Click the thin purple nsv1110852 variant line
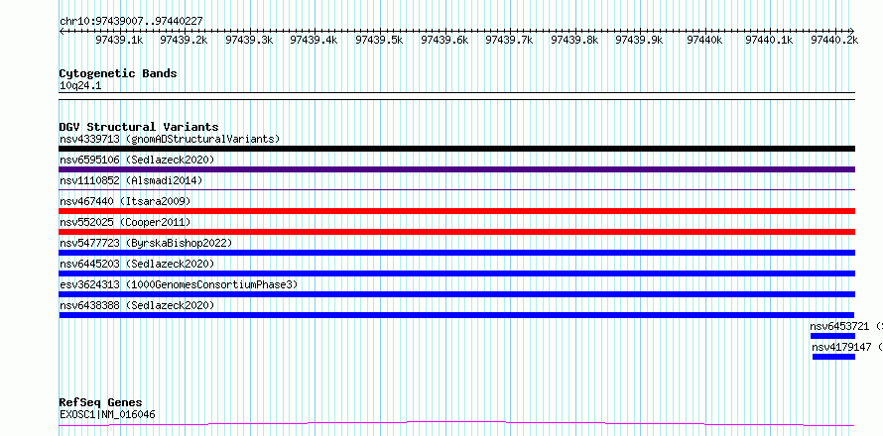Image resolution: width=883 pixels, height=436 pixels. [x=457, y=189]
